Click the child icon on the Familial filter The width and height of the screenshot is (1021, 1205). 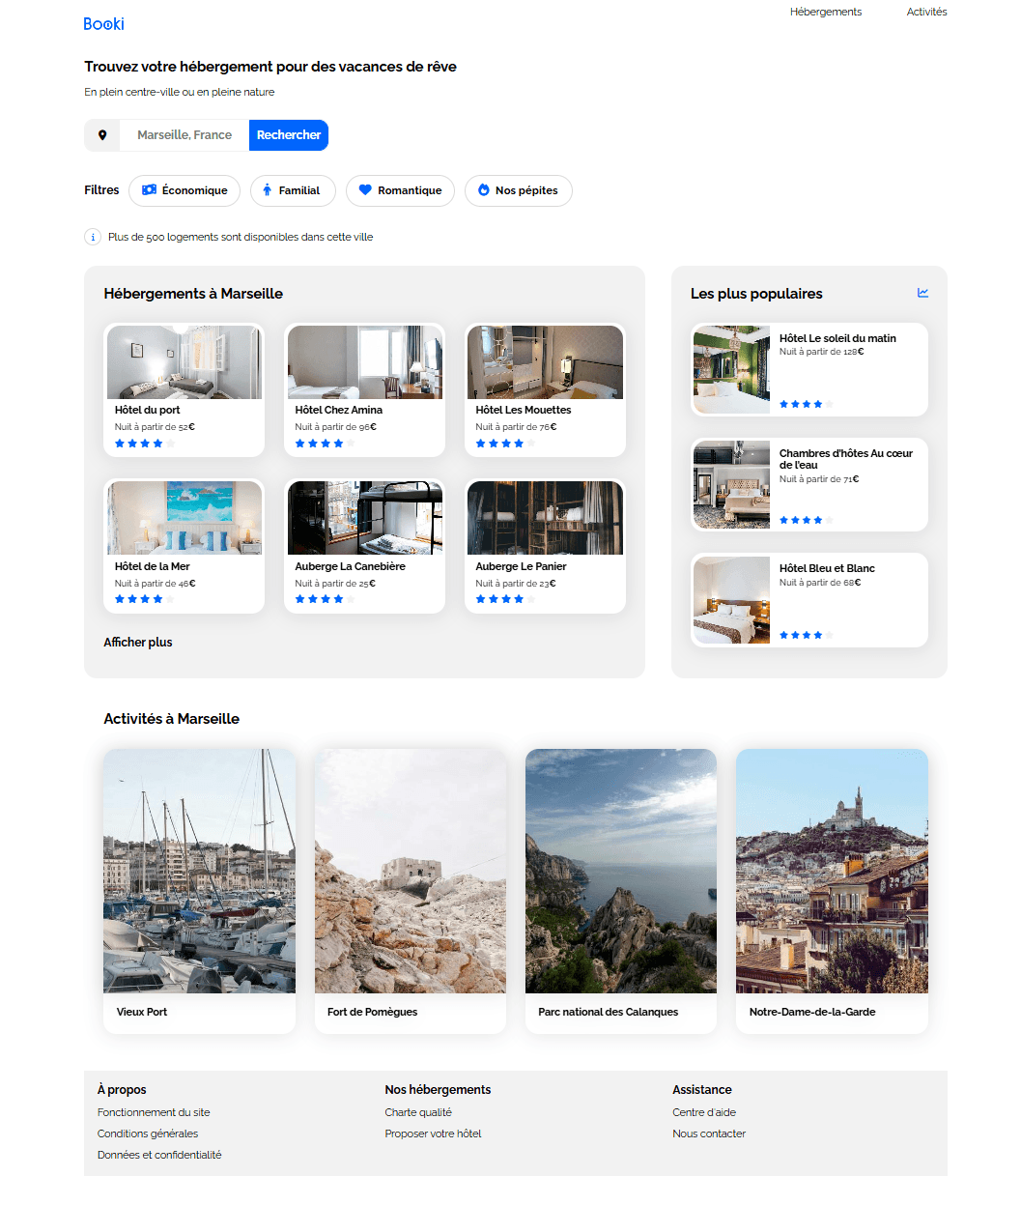click(x=267, y=190)
